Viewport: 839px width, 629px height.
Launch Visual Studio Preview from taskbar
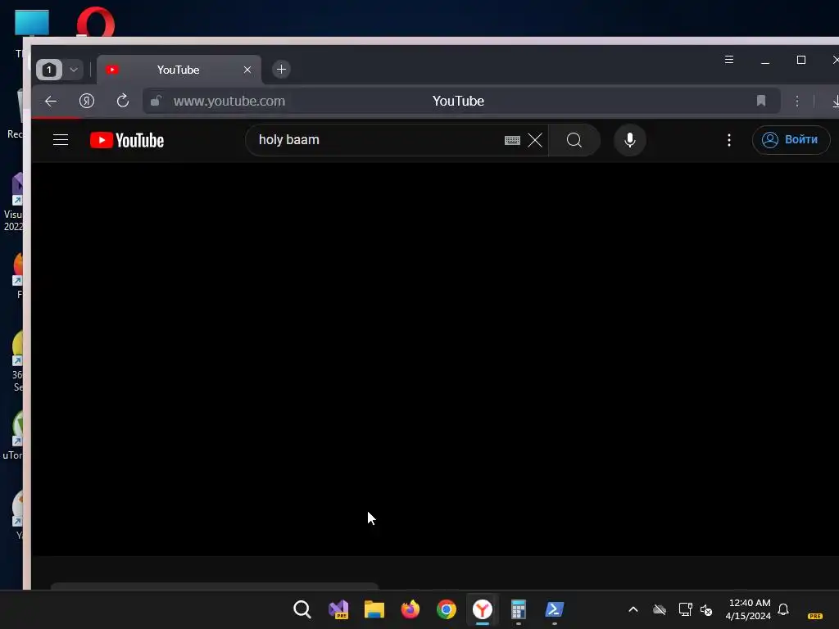[x=338, y=609]
